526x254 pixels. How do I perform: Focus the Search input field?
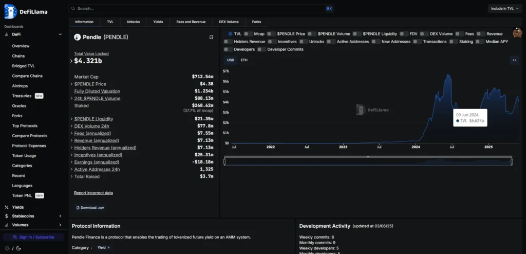(201, 8)
